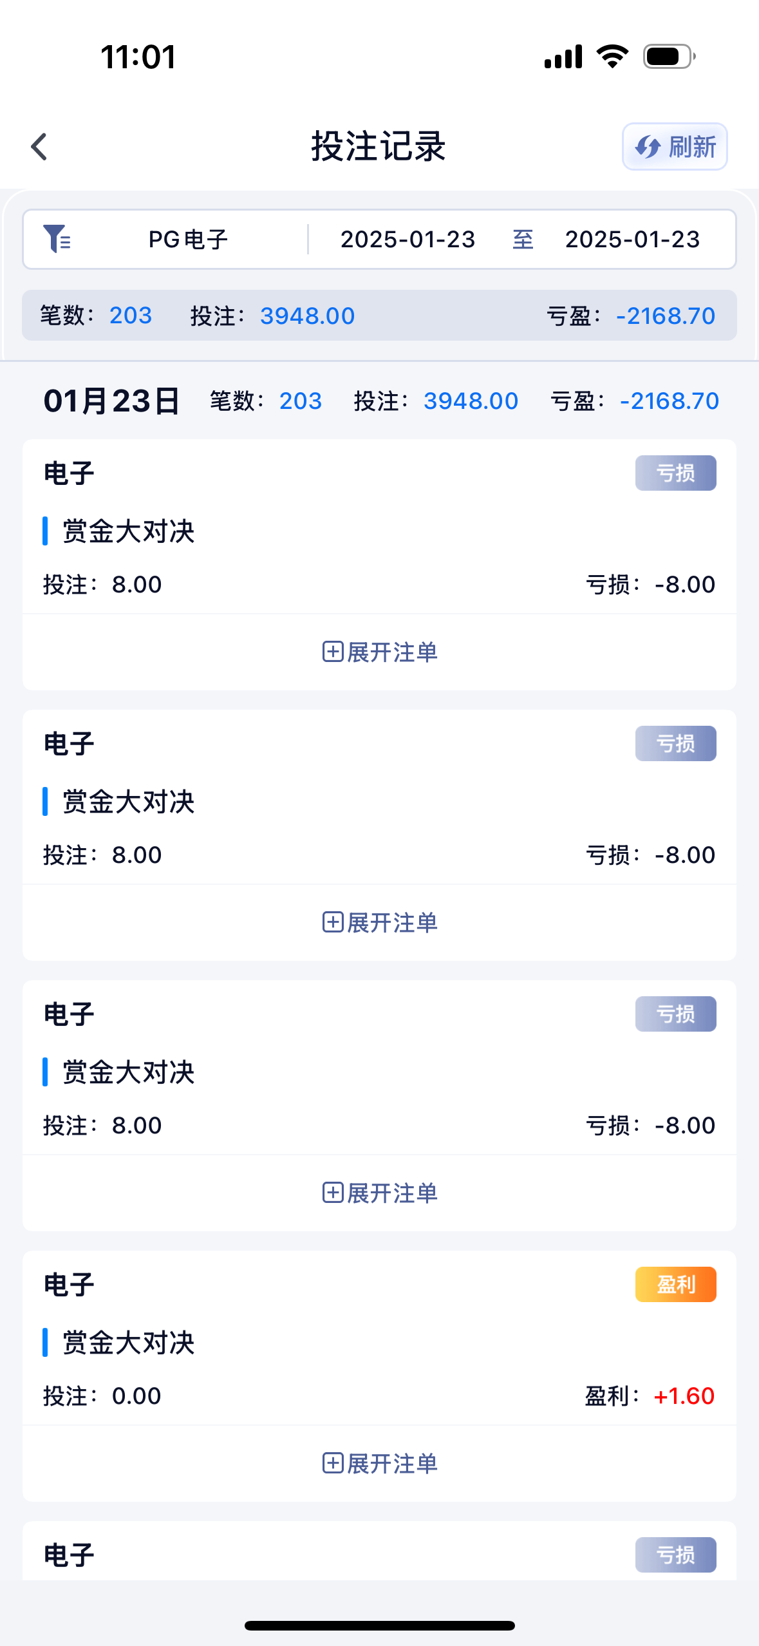Expand bet slip of third 赏金大对决 record
This screenshot has width=759, height=1646.
[x=380, y=1193]
